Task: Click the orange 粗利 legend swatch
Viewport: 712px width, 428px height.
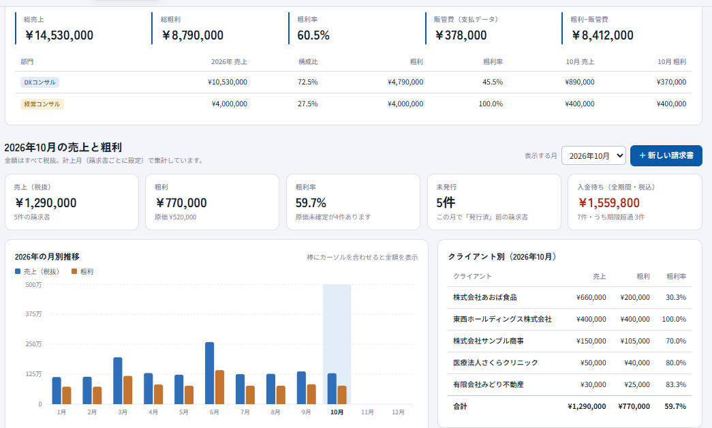Action: [x=74, y=271]
